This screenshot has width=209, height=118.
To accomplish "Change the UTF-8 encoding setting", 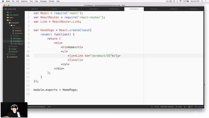I will pyautogui.click(x=157, y=107).
